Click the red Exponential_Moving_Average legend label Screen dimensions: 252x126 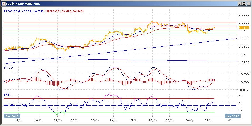click(64, 11)
